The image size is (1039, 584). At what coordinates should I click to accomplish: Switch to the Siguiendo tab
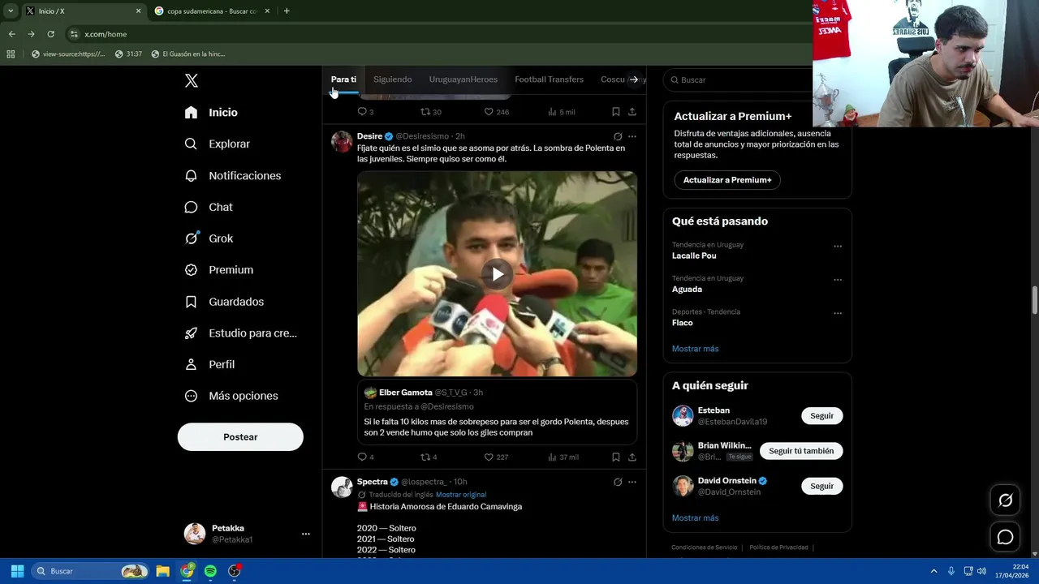[393, 79]
